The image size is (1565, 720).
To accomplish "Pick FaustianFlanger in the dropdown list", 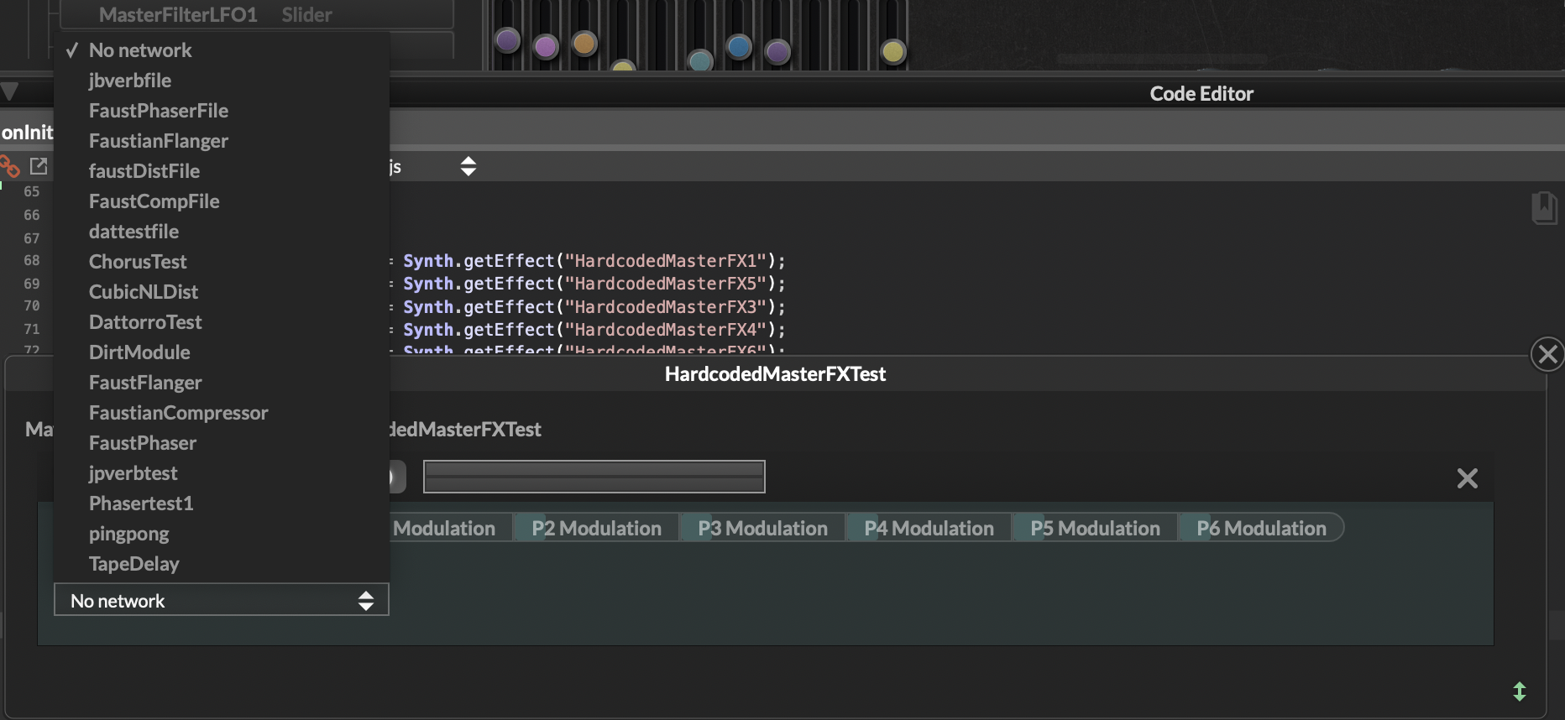I will coord(222,141).
